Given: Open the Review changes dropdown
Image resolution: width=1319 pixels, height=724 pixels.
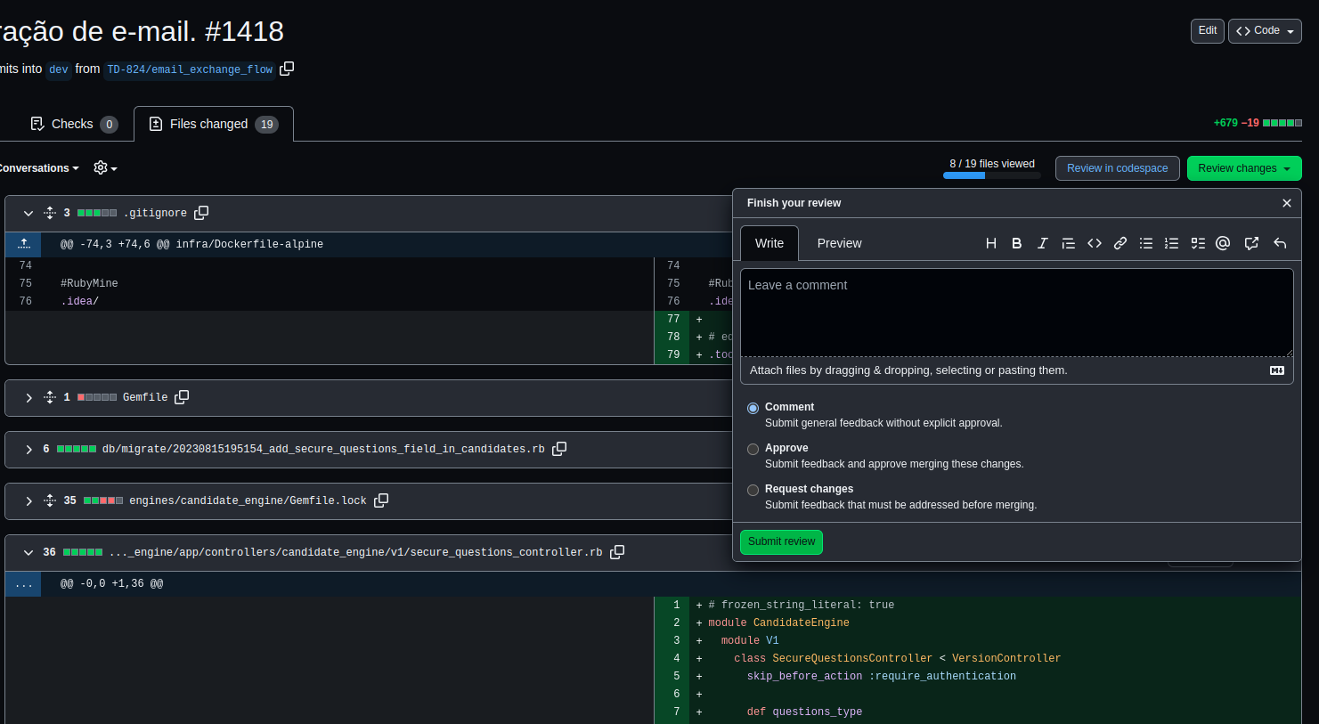Looking at the screenshot, I should click(x=1244, y=168).
